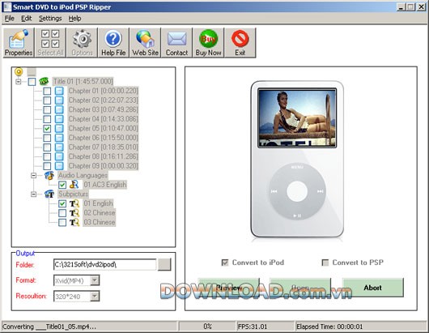
Task: Check the Chapter 01 checkbox
Action: pos(47,91)
